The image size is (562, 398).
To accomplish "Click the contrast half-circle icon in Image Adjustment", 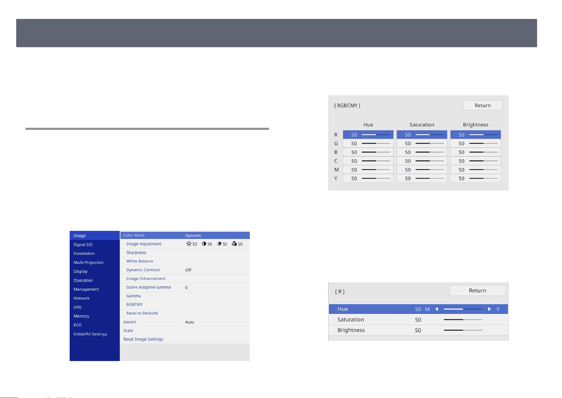I will [x=204, y=244].
